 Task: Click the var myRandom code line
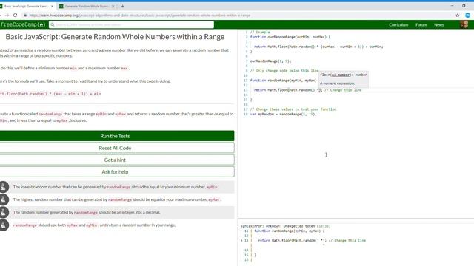[283, 114]
